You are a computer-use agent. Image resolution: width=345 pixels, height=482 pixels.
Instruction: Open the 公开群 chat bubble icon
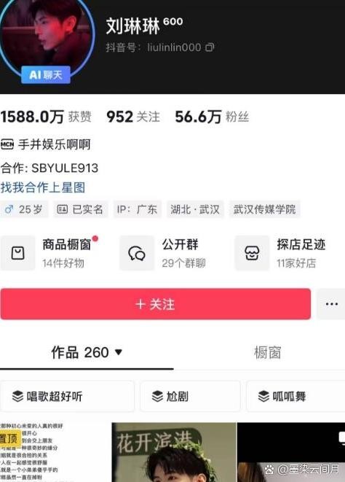point(137,253)
